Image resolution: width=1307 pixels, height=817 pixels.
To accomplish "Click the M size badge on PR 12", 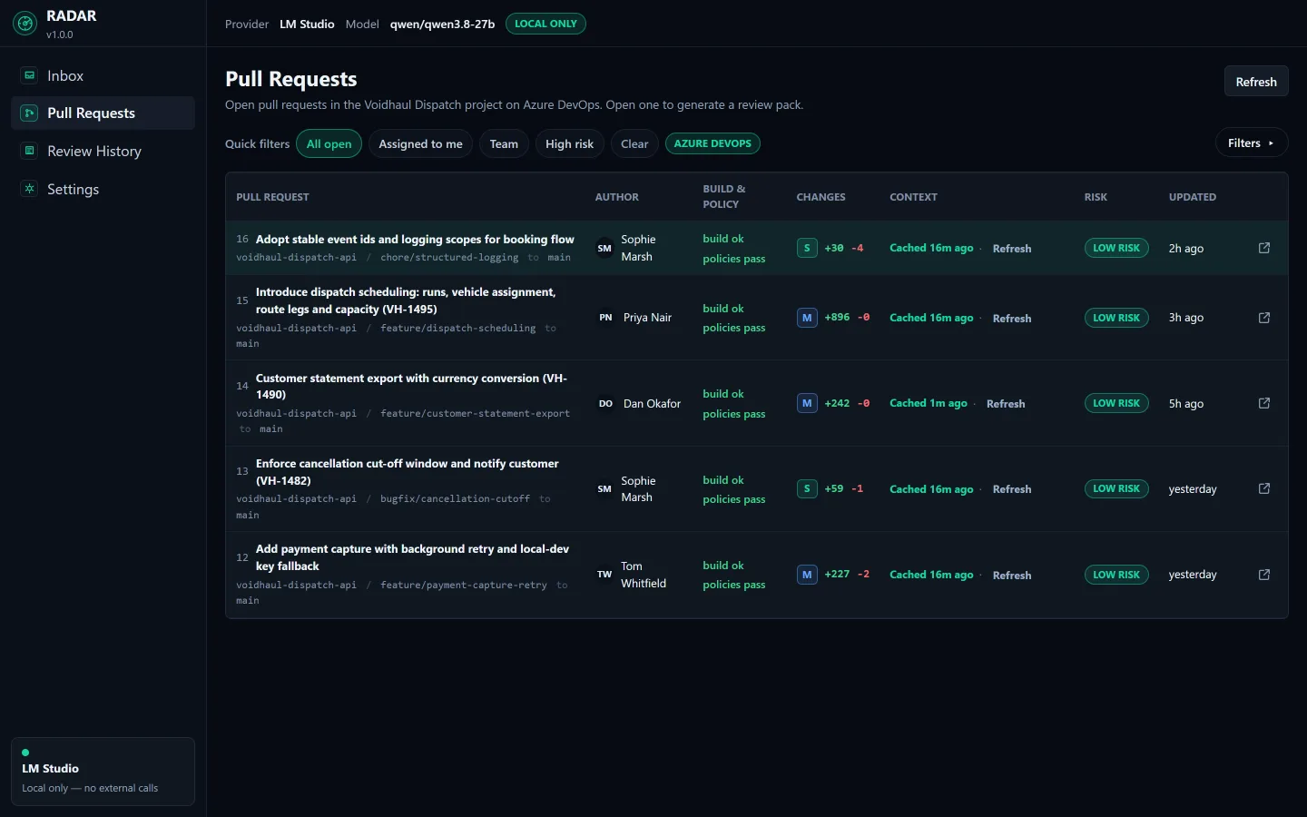I will pyautogui.click(x=807, y=575).
